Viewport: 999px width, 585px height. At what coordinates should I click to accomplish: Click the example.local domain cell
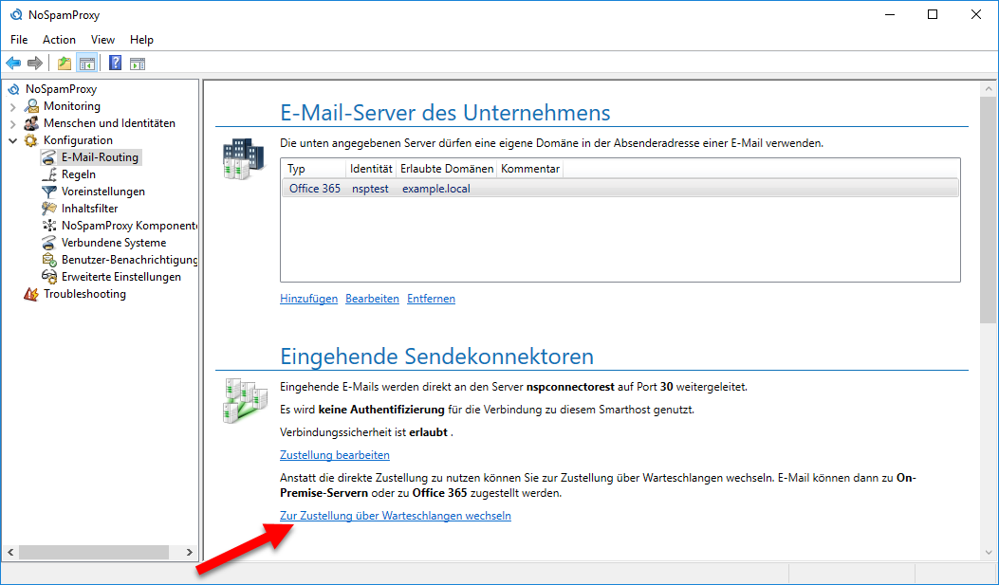pos(436,189)
